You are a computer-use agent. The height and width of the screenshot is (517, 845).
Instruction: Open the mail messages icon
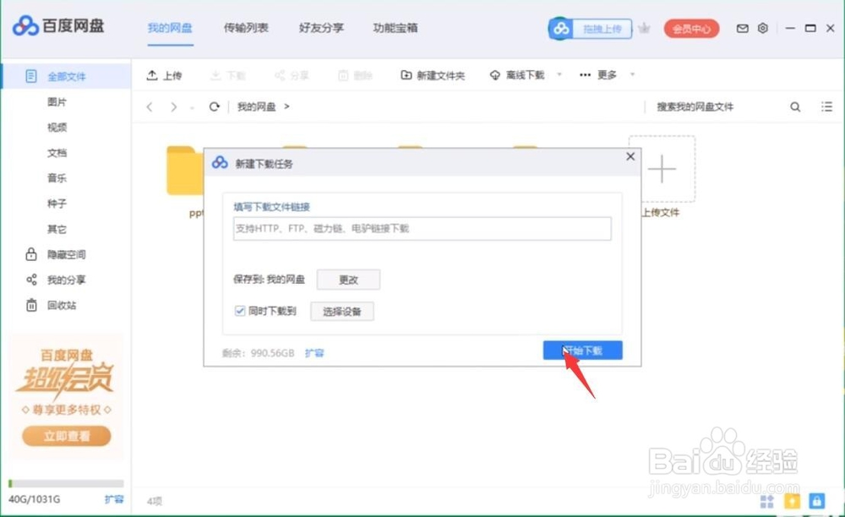point(743,29)
